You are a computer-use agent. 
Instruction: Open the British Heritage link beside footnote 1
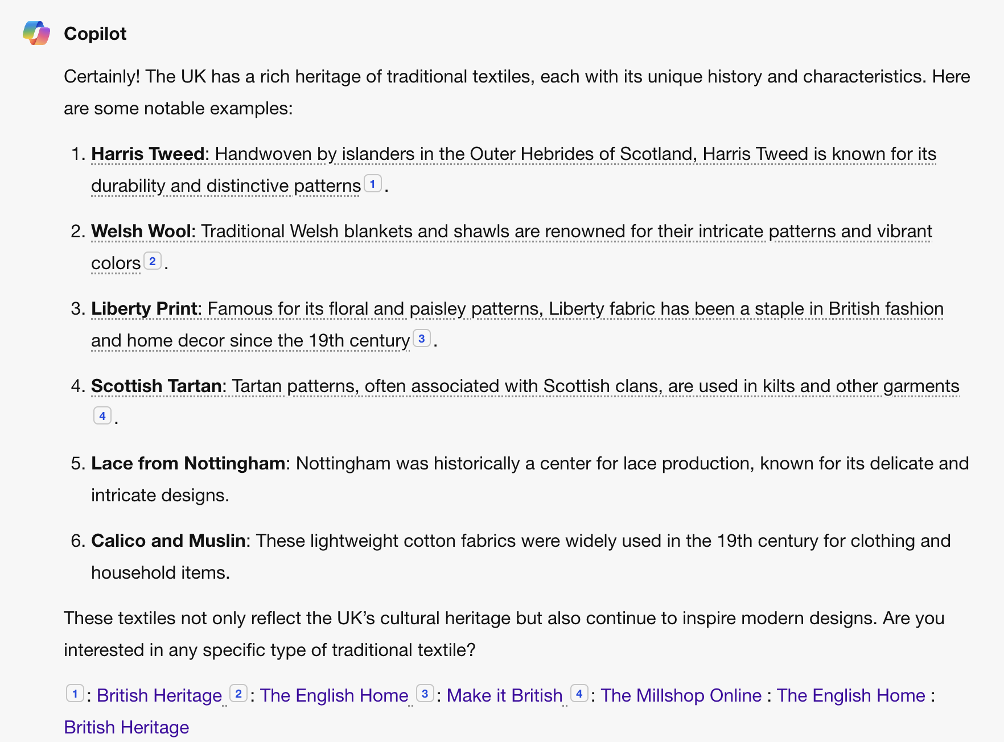pyautogui.click(x=159, y=695)
